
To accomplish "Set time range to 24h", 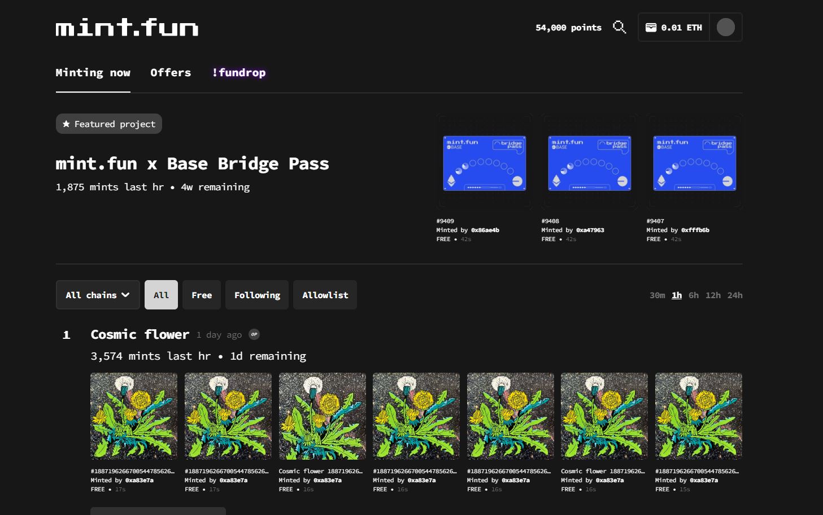I will coord(735,295).
